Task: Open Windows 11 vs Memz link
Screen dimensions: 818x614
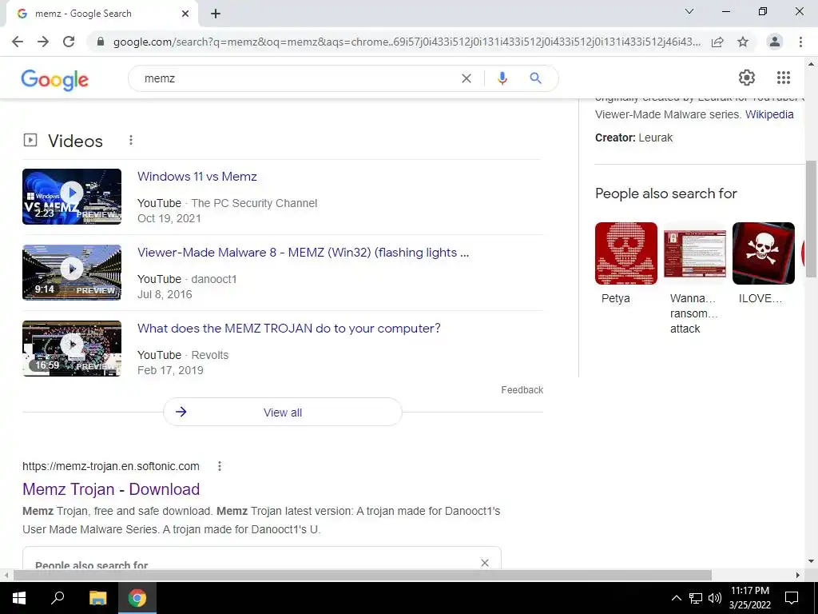Action: [197, 177]
